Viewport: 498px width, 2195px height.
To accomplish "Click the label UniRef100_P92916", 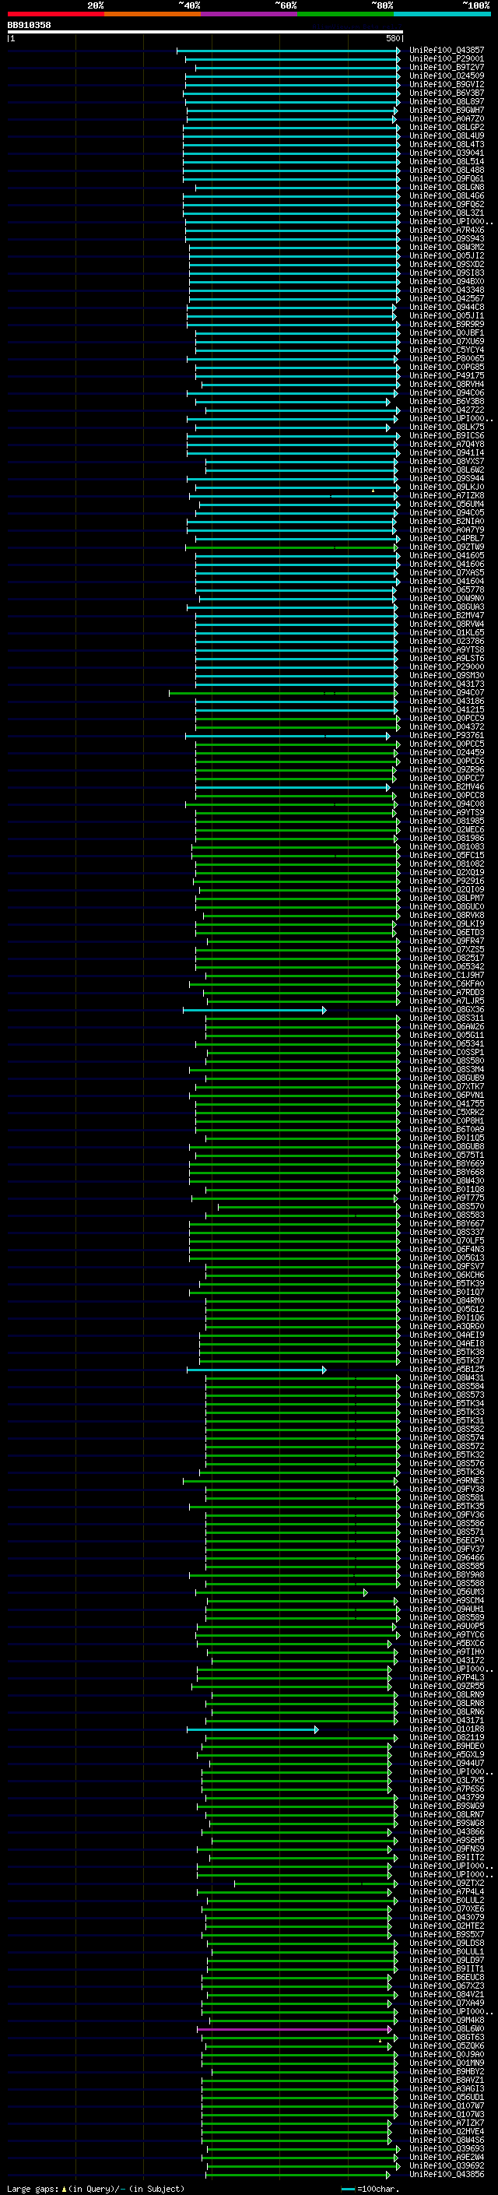I will pos(446,881).
